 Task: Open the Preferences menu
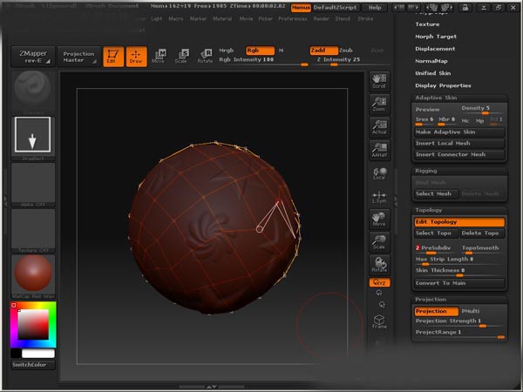point(293,18)
